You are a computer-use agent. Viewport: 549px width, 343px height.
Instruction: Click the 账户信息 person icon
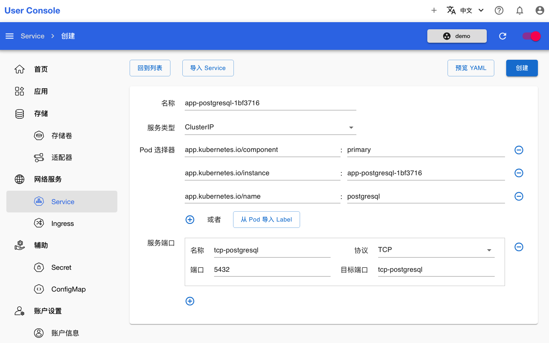39,333
